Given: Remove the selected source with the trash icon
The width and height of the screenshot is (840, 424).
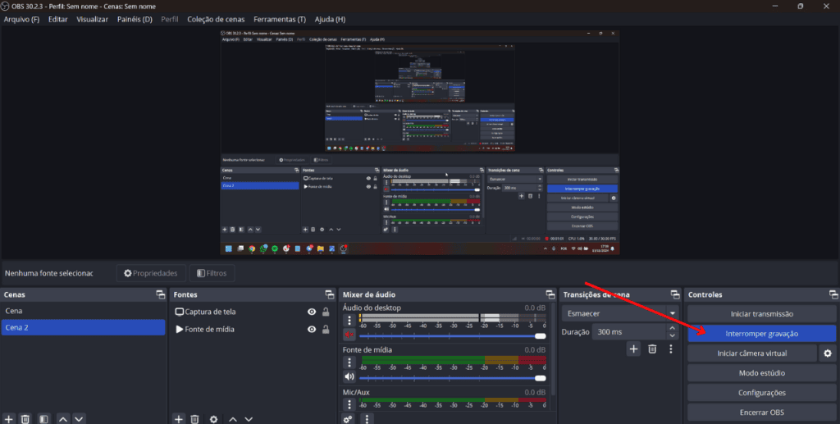Looking at the screenshot, I should [195, 418].
